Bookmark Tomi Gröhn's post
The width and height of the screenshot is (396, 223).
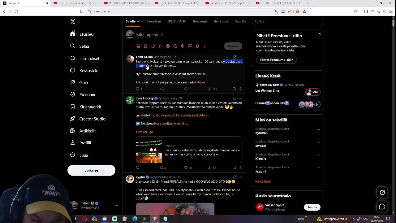[234, 89]
